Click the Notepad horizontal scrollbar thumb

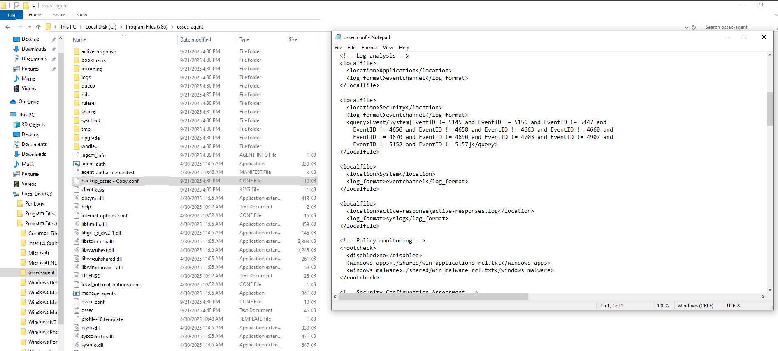tap(433, 296)
